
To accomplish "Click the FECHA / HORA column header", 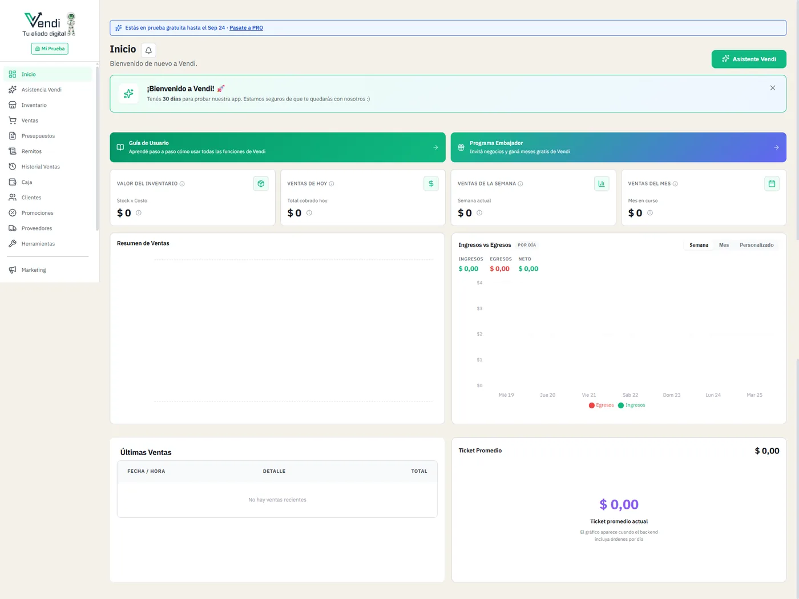I will pos(146,472).
